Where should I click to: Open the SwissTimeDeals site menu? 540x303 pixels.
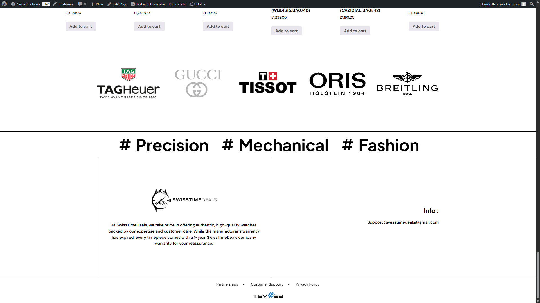[28, 4]
